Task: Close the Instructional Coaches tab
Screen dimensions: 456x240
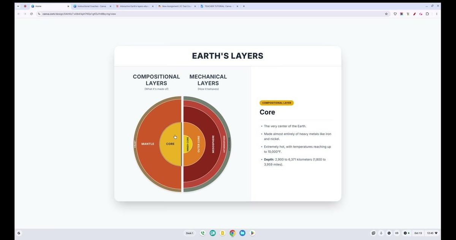Action: click(x=111, y=6)
